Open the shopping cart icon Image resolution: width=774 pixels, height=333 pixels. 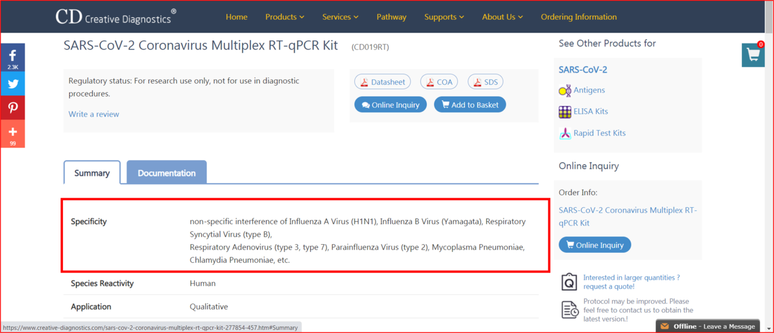753,54
